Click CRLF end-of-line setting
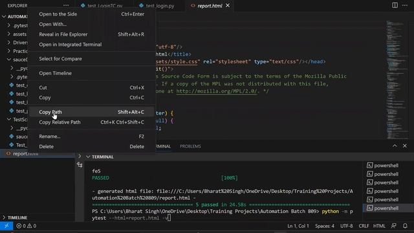 point(364,226)
